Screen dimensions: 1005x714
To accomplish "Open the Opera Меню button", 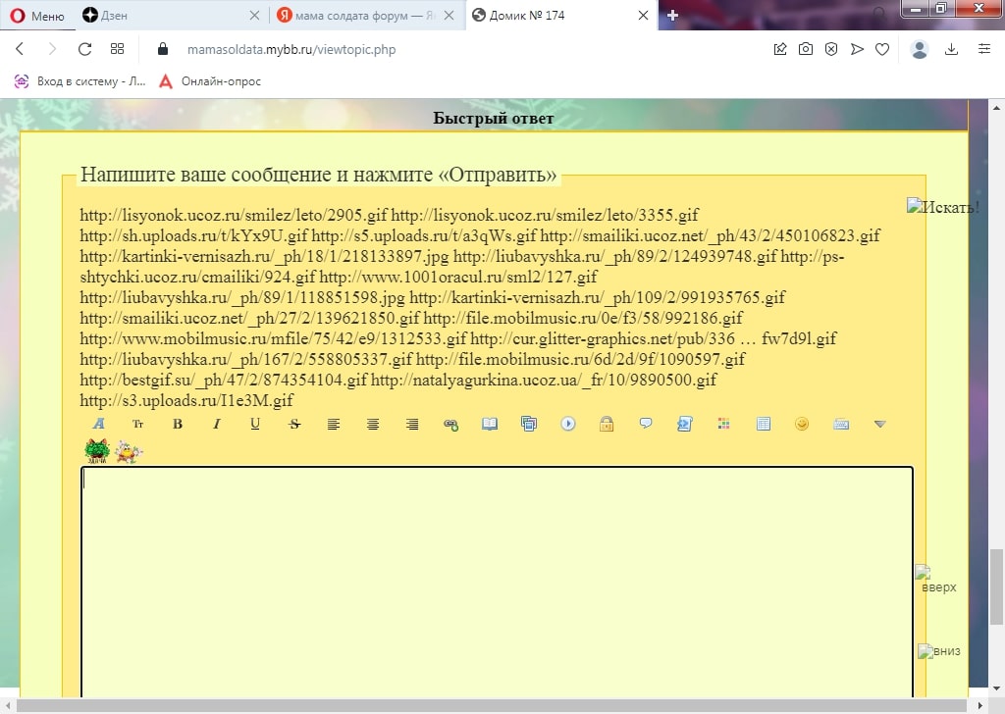I will coord(37,16).
